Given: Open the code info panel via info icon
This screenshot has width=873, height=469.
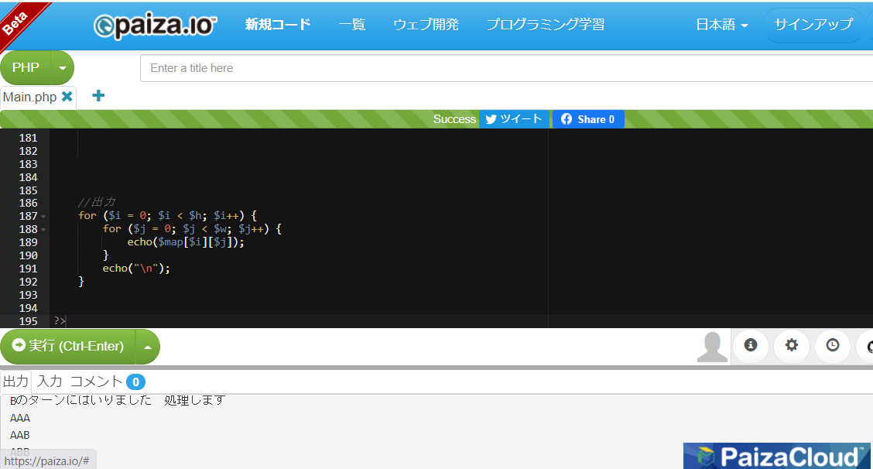Looking at the screenshot, I should coord(750,346).
